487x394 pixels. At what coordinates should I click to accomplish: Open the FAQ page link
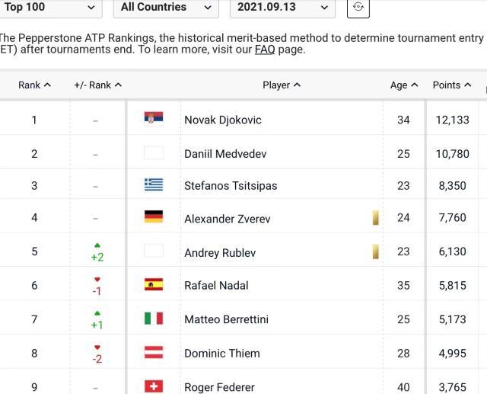(x=265, y=50)
